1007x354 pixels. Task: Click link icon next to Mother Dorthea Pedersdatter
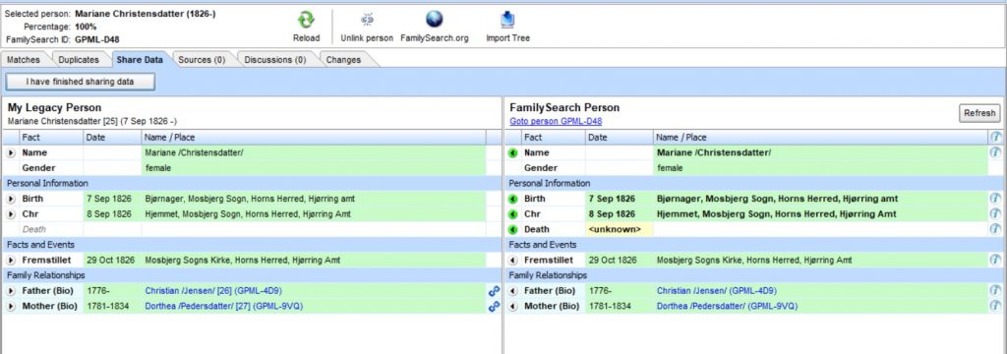click(494, 307)
